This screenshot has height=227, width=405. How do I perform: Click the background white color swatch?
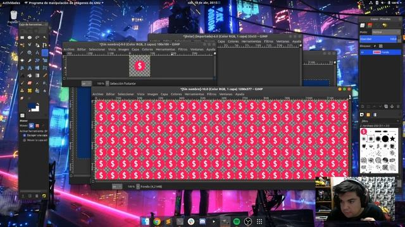pyautogui.click(x=36, y=109)
